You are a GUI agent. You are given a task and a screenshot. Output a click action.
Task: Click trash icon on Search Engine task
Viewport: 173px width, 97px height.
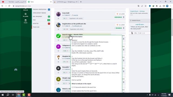point(124,39)
